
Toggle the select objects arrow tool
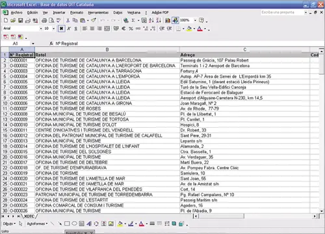(21, 224)
